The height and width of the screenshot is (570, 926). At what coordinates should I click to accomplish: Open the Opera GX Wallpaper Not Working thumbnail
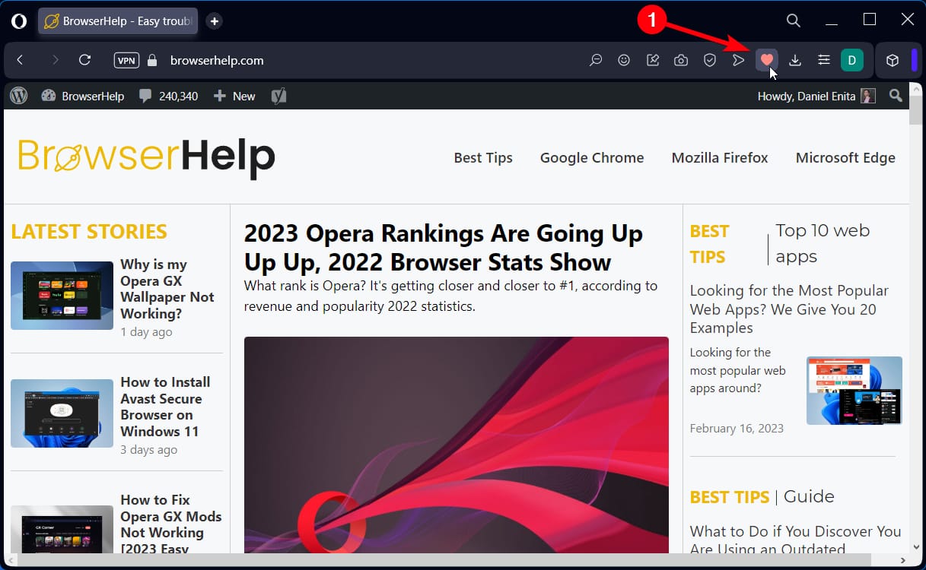tap(62, 296)
